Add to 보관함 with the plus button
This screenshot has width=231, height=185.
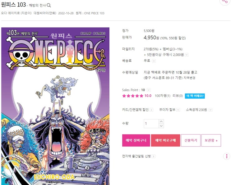(x=211, y=140)
